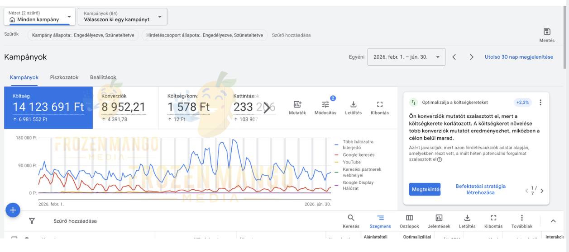Select the Költség/konv. metric card
Screen dimensions: 569x252
pos(192,108)
